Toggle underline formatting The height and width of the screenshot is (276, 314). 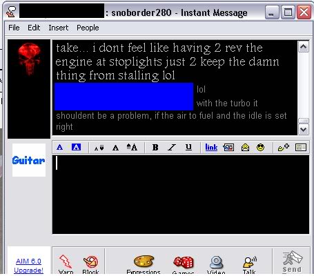pos(188,147)
